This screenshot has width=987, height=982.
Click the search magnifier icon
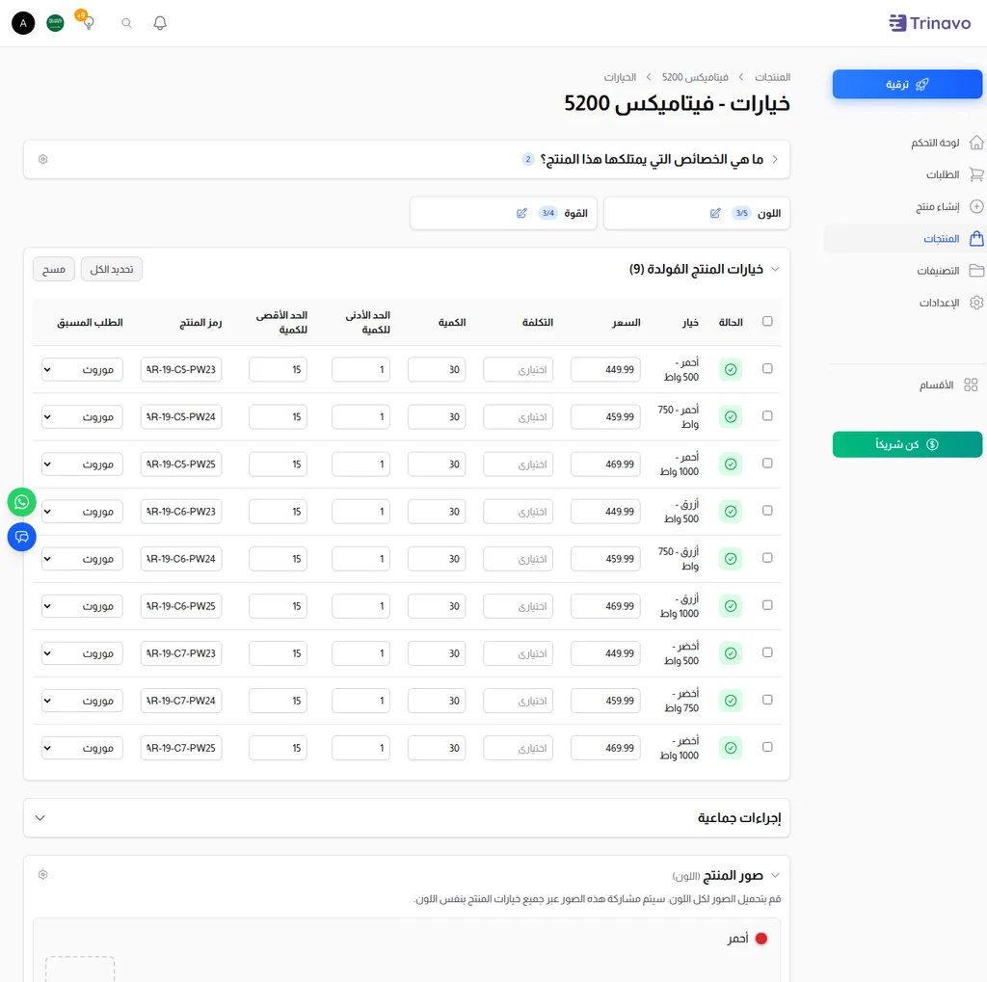point(126,23)
